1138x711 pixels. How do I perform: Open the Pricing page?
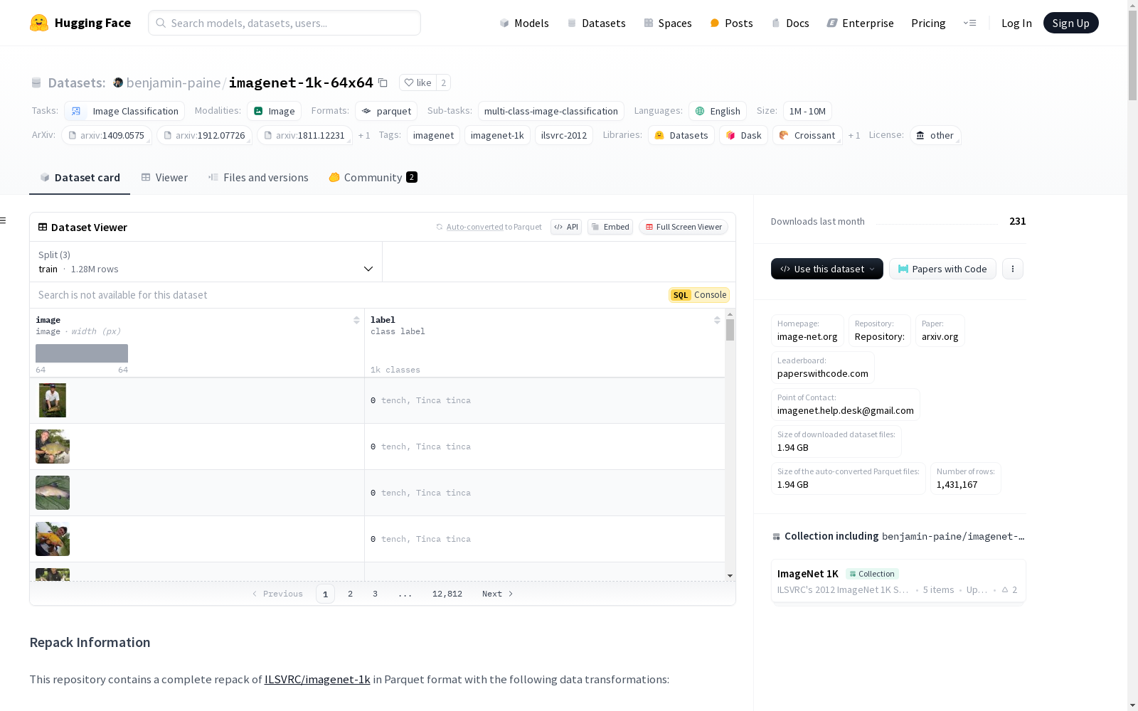click(x=928, y=23)
